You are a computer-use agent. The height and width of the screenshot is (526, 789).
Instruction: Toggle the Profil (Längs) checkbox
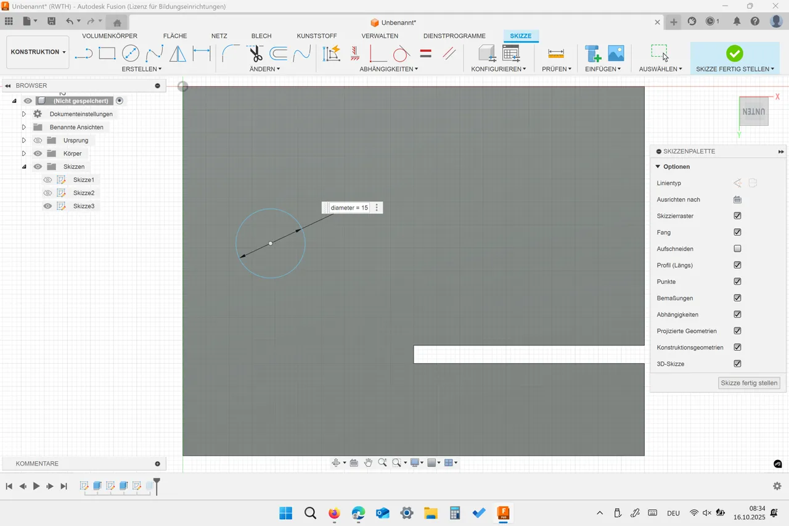(737, 265)
